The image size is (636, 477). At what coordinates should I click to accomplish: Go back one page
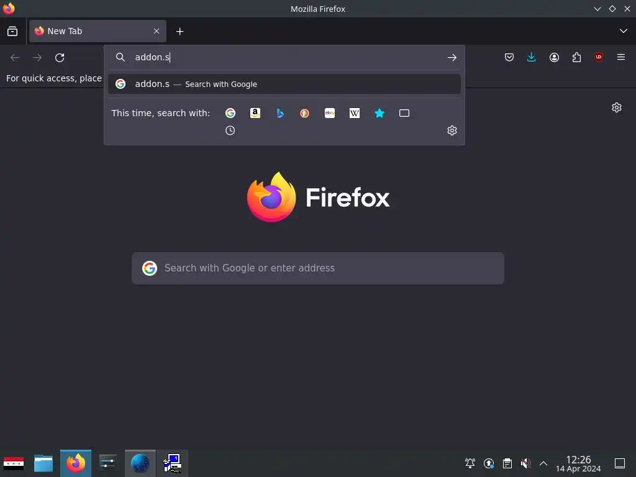pos(15,58)
